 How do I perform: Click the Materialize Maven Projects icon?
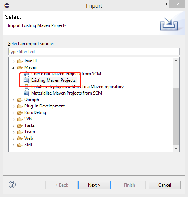(x=26, y=93)
